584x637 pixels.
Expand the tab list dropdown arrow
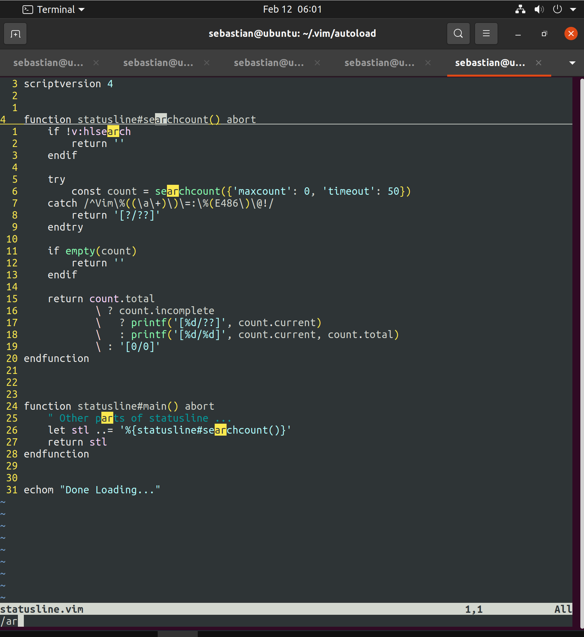(572, 63)
